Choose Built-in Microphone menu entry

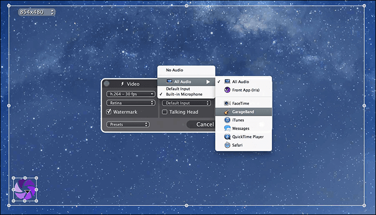pyautogui.click(x=184, y=94)
